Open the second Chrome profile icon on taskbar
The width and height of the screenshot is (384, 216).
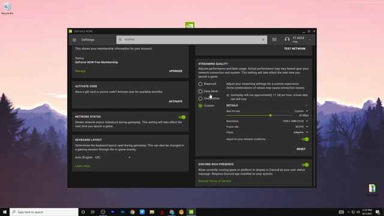pos(172,212)
